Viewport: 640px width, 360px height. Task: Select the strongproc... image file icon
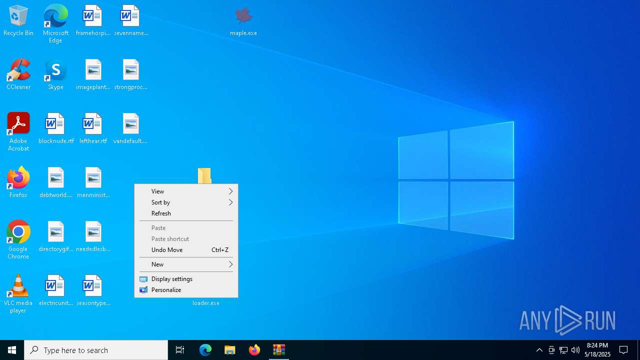click(131, 75)
